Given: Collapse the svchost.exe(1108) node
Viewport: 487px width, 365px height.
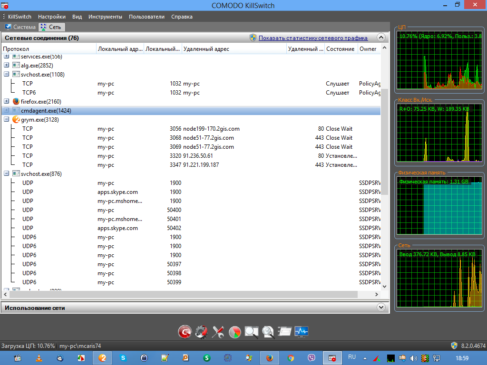Looking at the screenshot, I should [x=7, y=74].
